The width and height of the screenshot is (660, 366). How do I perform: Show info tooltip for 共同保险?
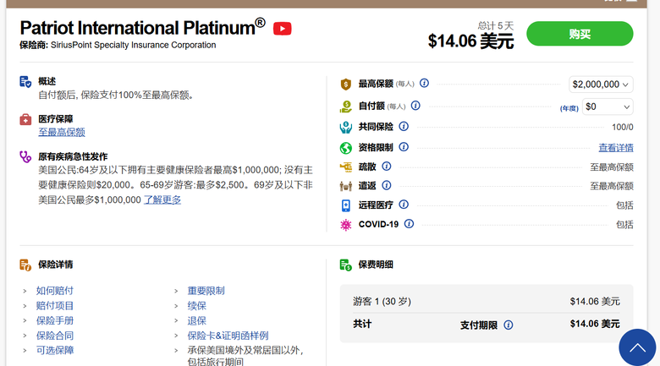point(404,126)
